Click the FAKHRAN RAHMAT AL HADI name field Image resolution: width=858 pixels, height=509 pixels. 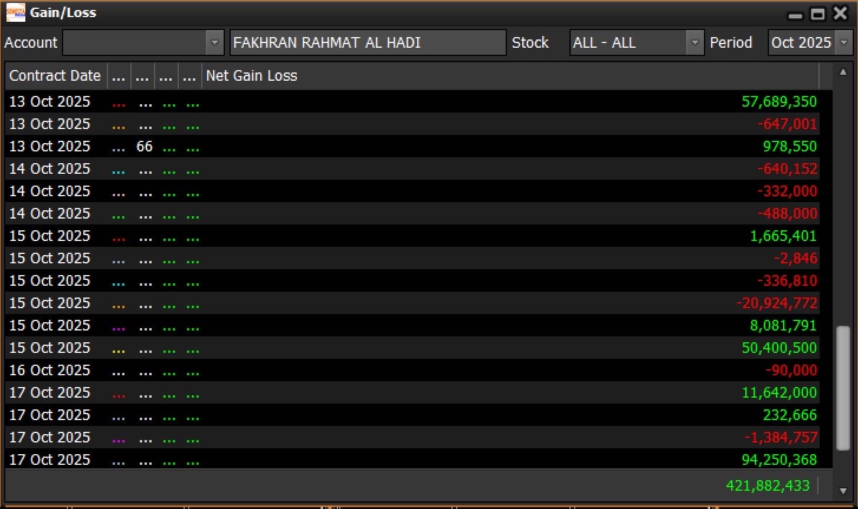[x=368, y=42]
